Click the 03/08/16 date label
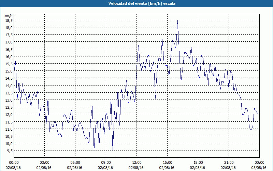The width and height of the screenshot is (273, 171). (259, 168)
